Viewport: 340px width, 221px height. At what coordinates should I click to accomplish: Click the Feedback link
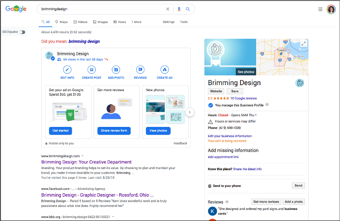point(180,144)
